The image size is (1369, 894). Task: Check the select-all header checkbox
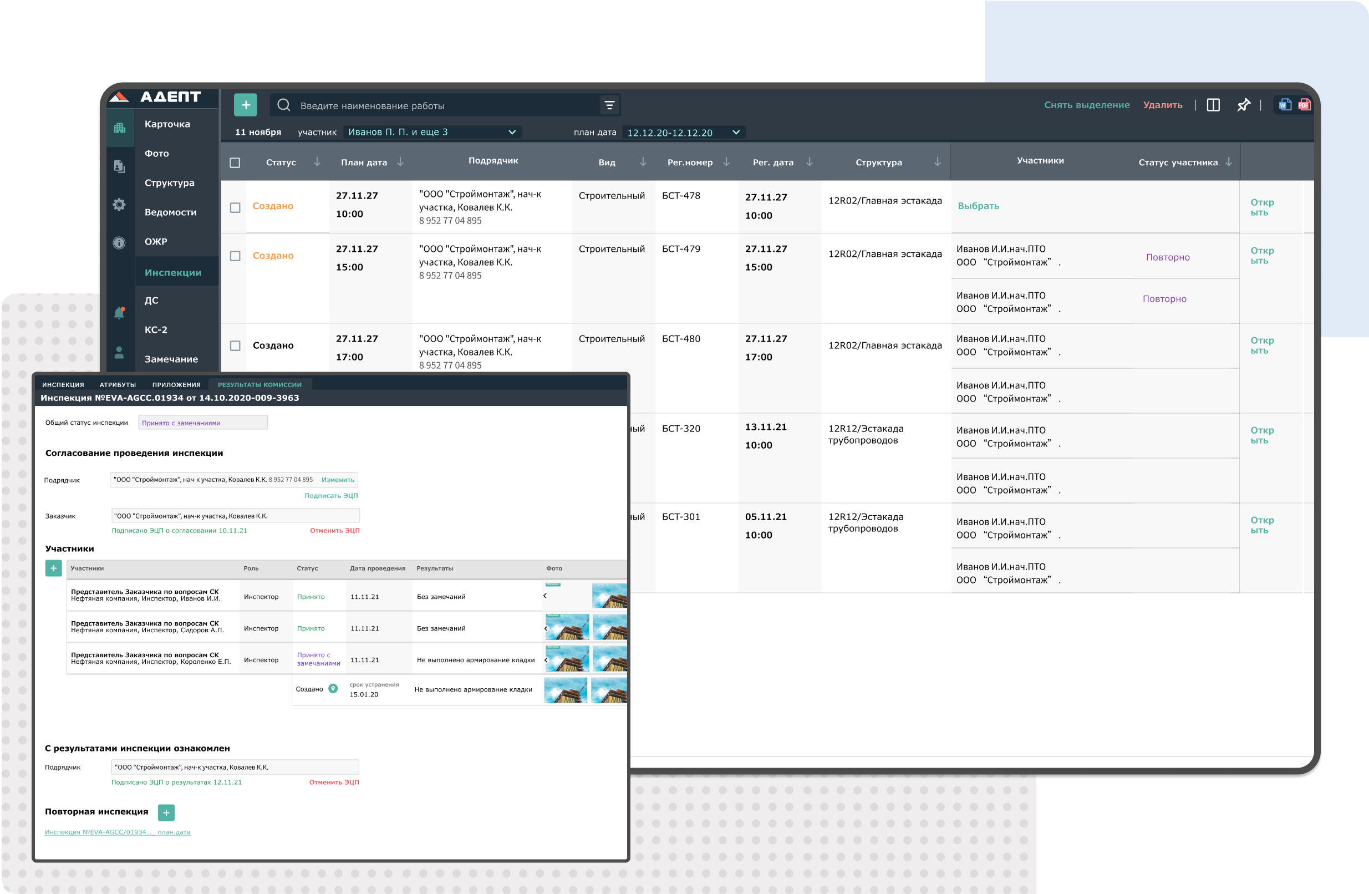(235, 163)
